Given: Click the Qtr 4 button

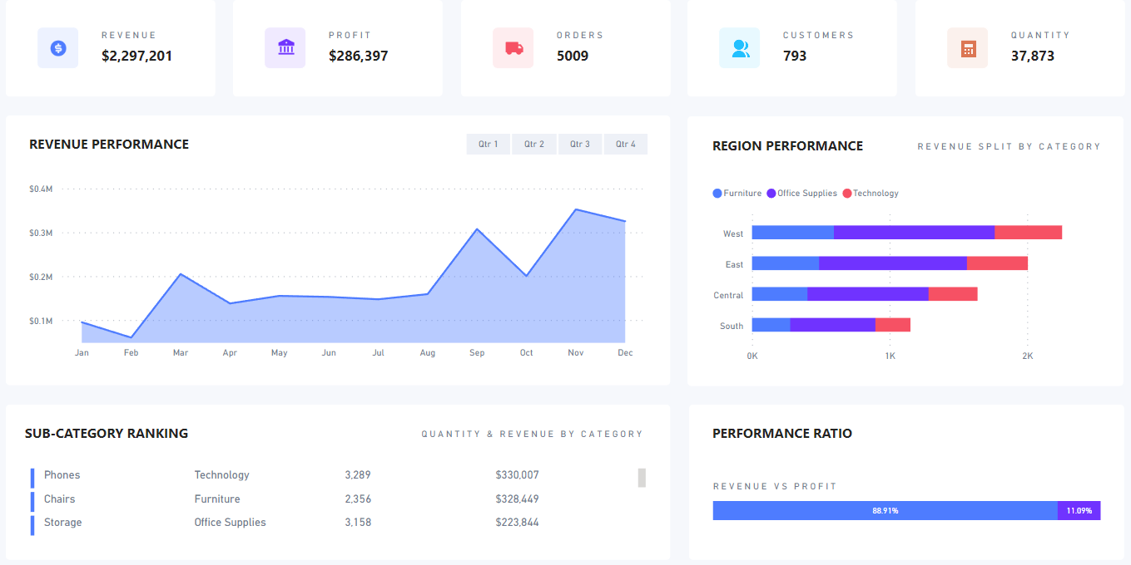Looking at the screenshot, I should pyautogui.click(x=625, y=144).
